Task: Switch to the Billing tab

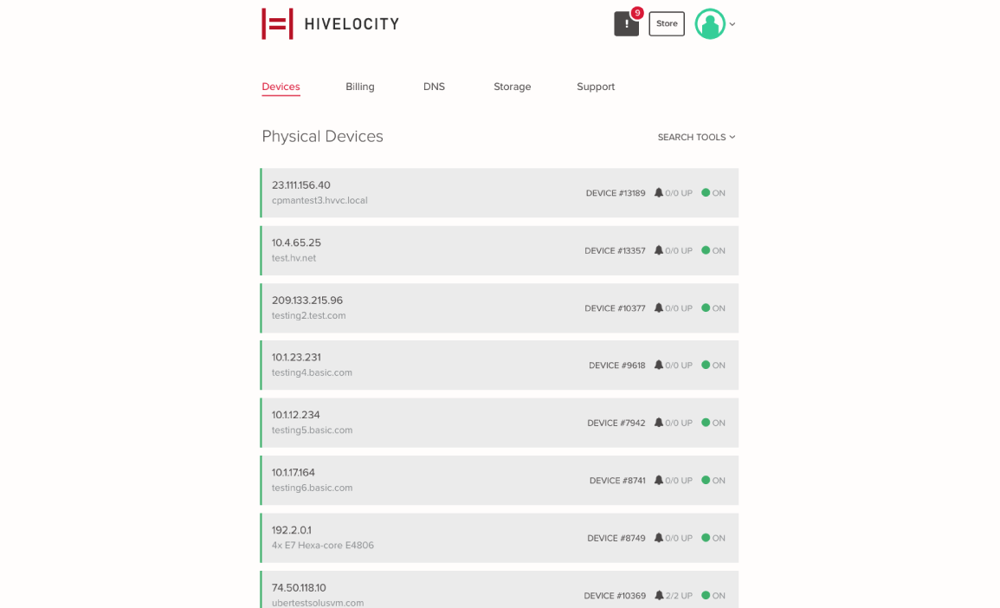Action: click(359, 87)
